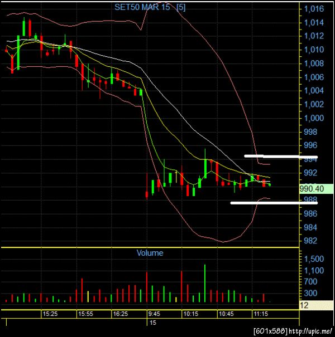Click the 1,100 volume axis label

click(314, 270)
